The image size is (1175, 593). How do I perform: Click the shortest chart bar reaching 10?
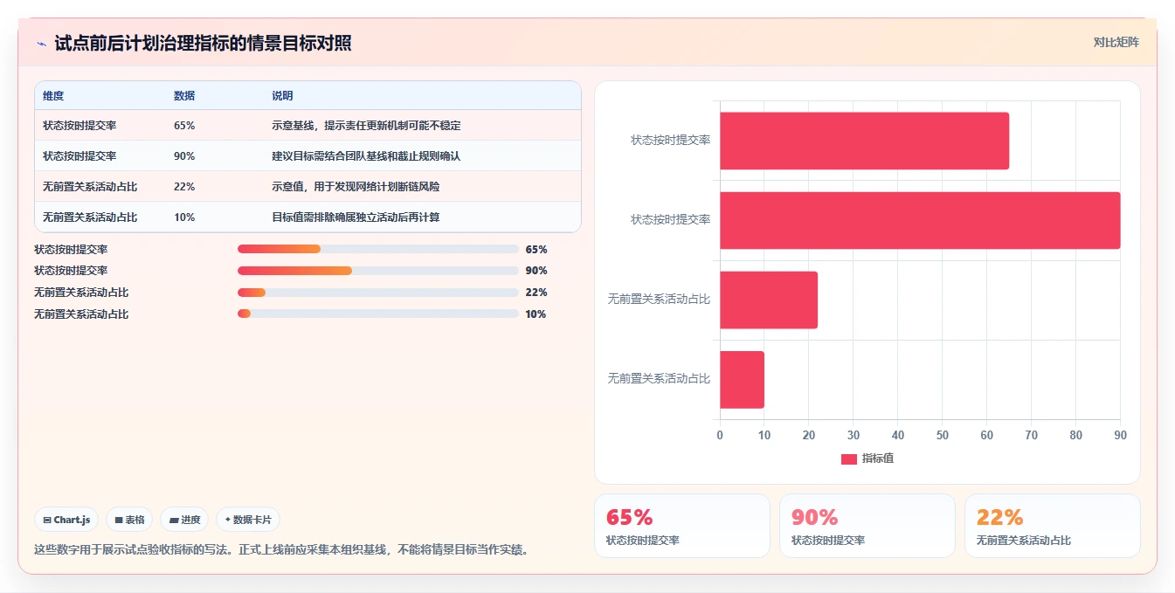click(742, 380)
